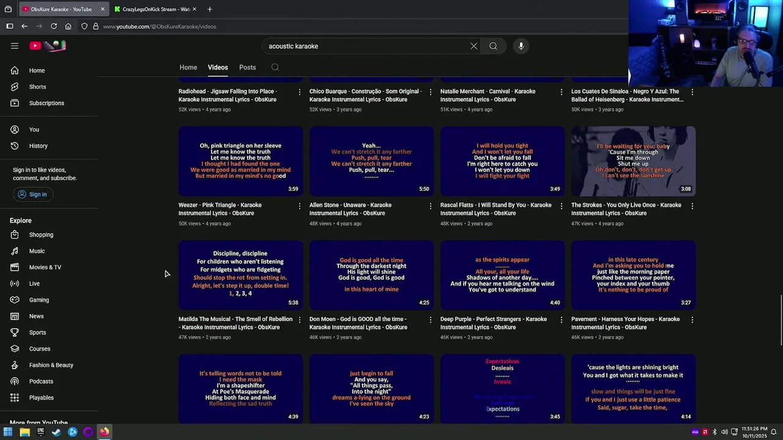Play The Strokes You Only Live Once thumbnail
Viewport: 783px width, 440px height.
(633, 161)
